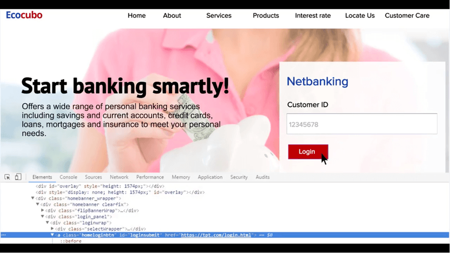The width and height of the screenshot is (450, 253).
Task: Activate the DevTools inspect element icon
Action: pyautogui.click(x=7, y=177)
